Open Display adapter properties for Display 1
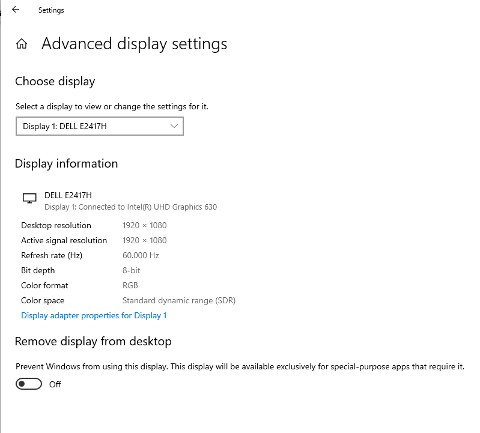Image resolution: width=480 pixels, height=433 pixels. tap(94, 315)
